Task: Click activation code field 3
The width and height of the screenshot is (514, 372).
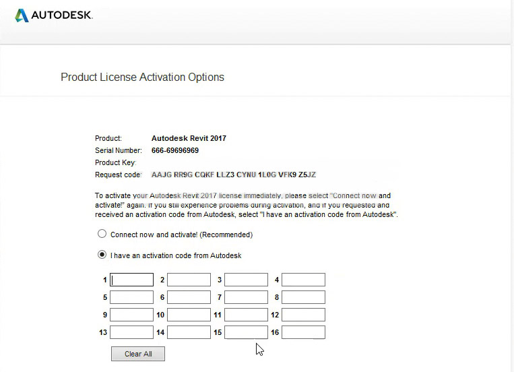Action: click(246, 280)
